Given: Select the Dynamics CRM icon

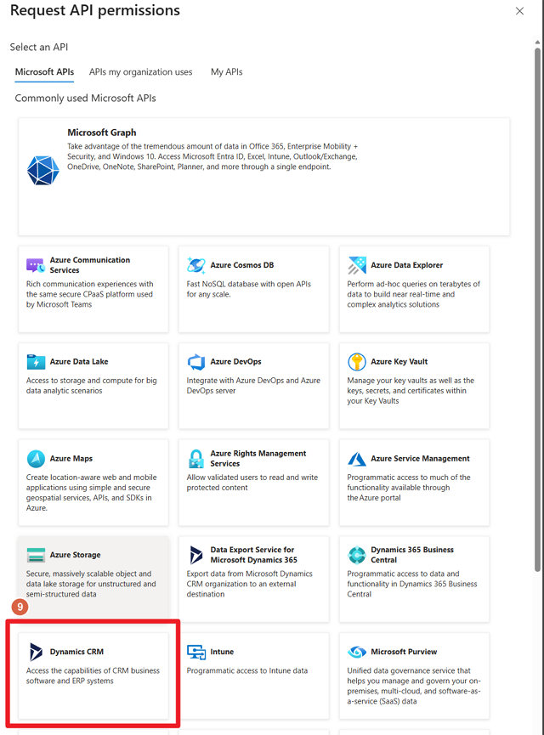Looking at the screenshot, I should (x=36, y=652).
